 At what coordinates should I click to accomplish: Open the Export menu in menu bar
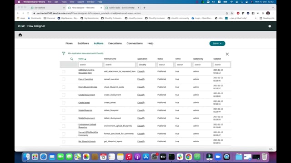point(80,2)
